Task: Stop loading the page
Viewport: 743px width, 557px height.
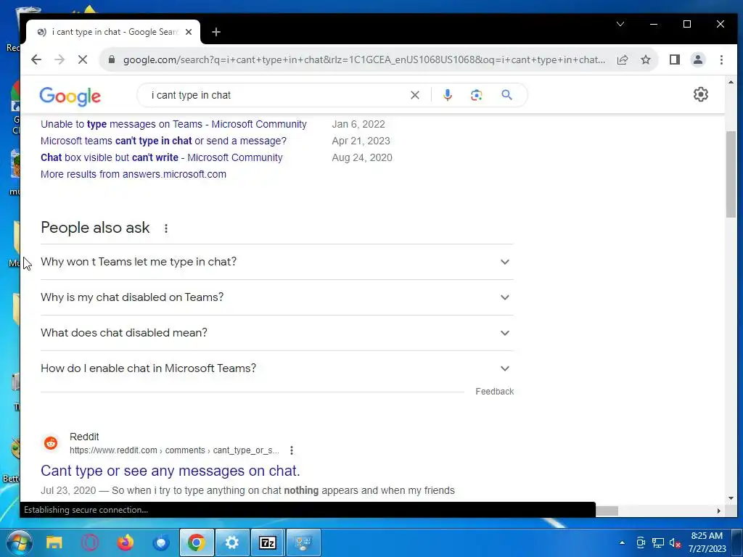Action: [83, 59]
